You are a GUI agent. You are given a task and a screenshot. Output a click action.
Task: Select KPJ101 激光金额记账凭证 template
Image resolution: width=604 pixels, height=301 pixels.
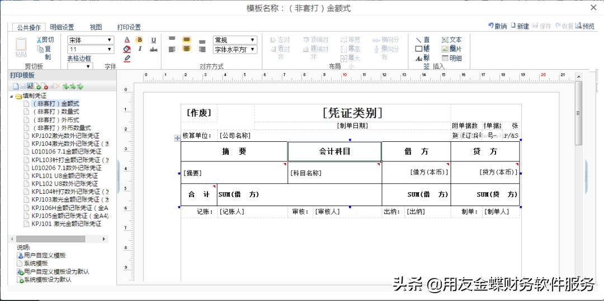pyautogui.click(x=66, y=224)
